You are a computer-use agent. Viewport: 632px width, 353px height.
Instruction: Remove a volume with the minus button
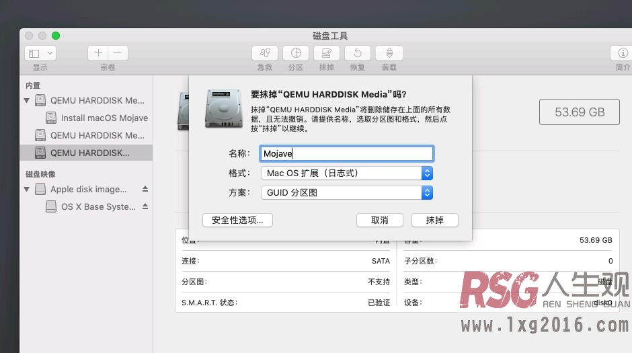tap(118, 53)
